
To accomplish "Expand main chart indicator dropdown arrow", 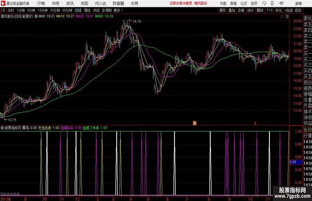I will click(36, 17).
